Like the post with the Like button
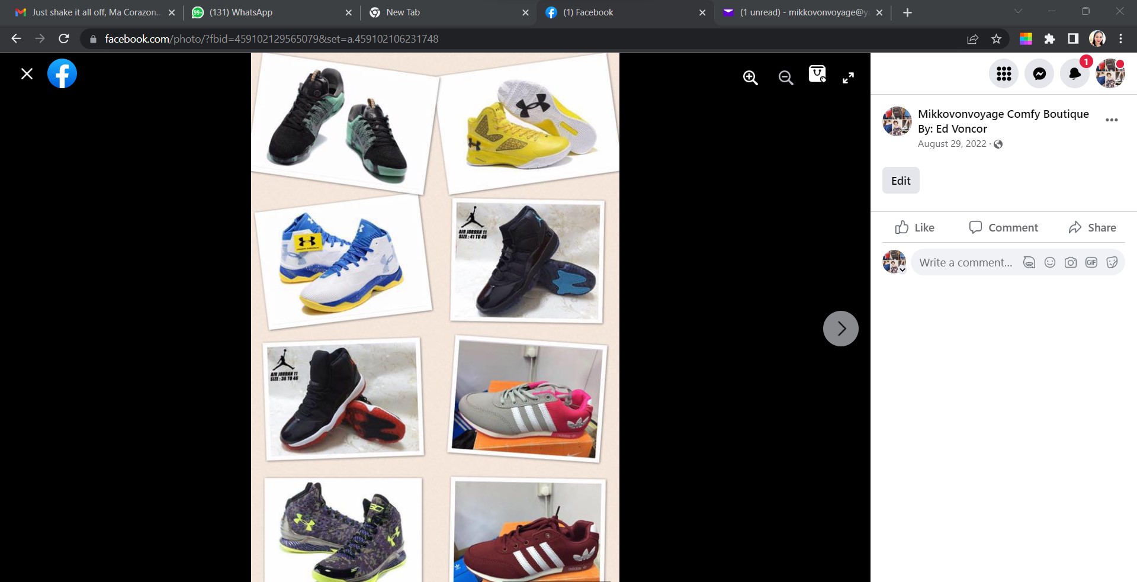The image size is (1137, 582). (x=914, y=227)
